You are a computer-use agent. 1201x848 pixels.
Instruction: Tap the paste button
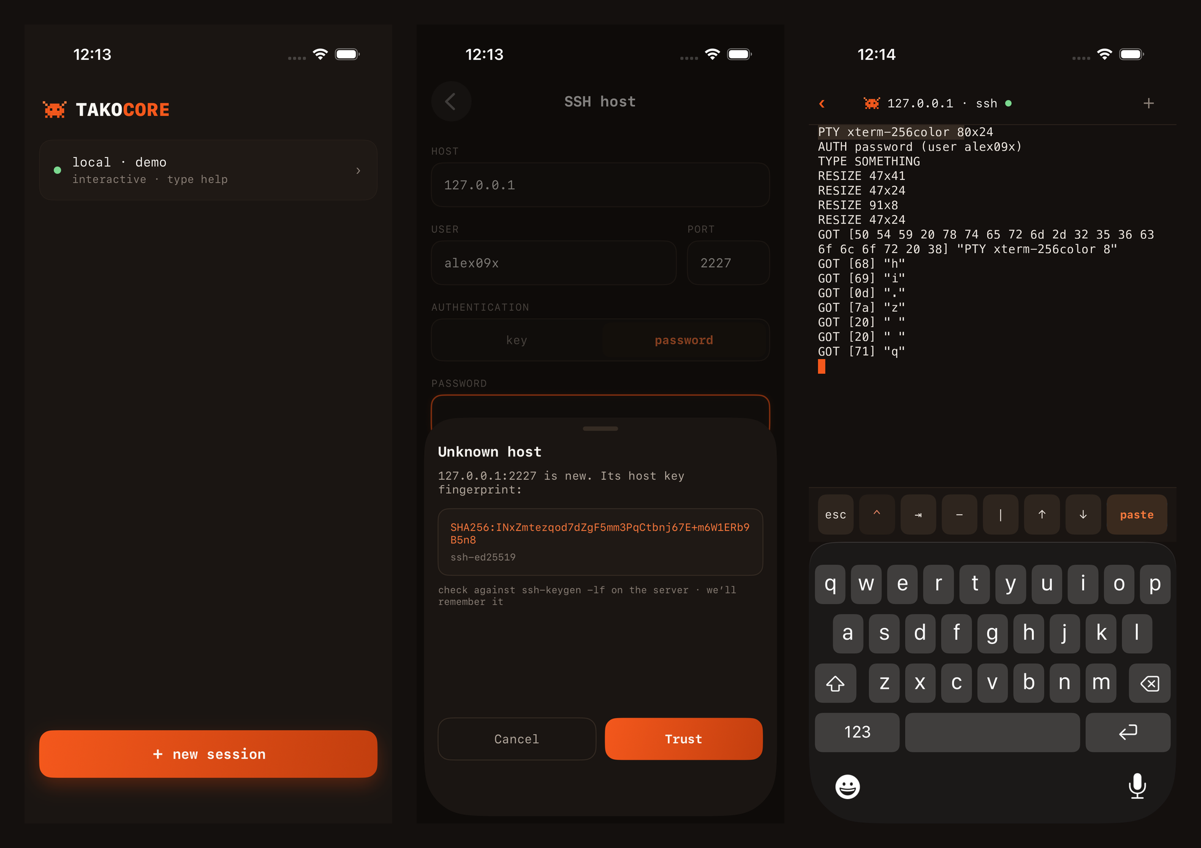tap(1137, 515)
